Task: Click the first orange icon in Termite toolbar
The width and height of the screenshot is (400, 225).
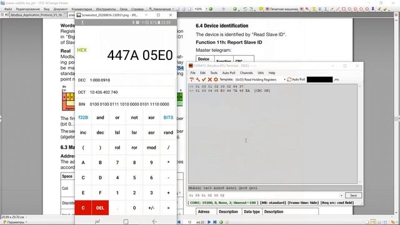Action: pos(192,79)
